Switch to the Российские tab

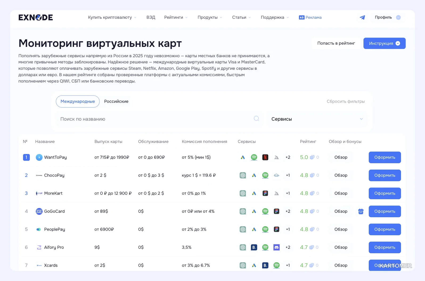116,101
